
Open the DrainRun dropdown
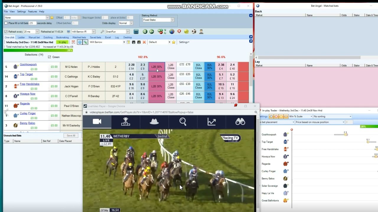click(118, 32)
